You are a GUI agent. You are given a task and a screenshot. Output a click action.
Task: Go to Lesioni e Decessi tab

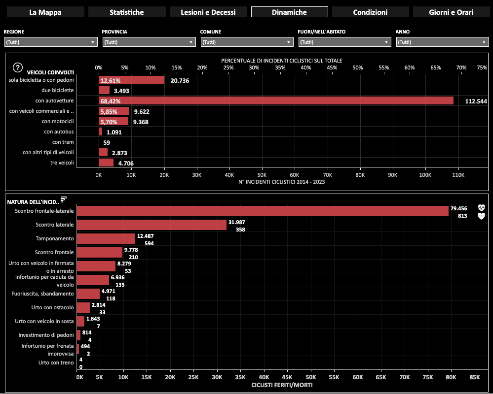(x=208, y=12)
